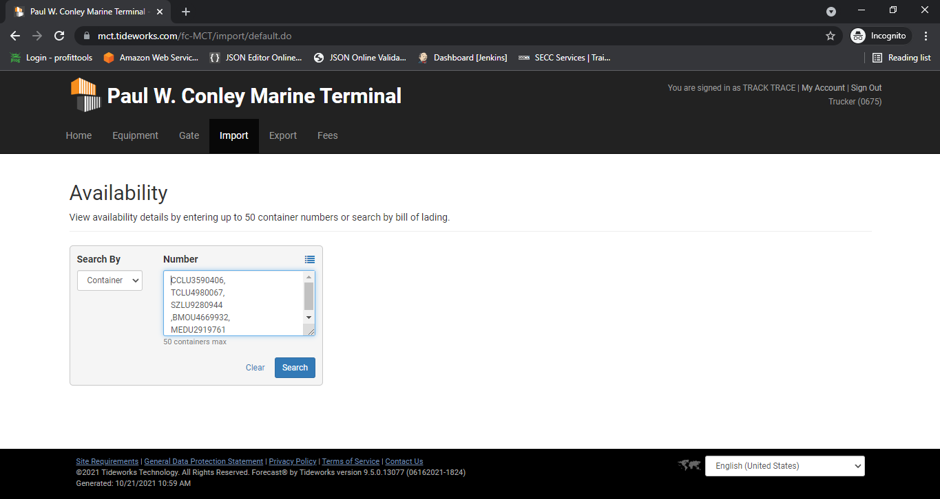Click the Paul W. Conley Marine Terminal title
940x499 pixels.
(254, 96)
